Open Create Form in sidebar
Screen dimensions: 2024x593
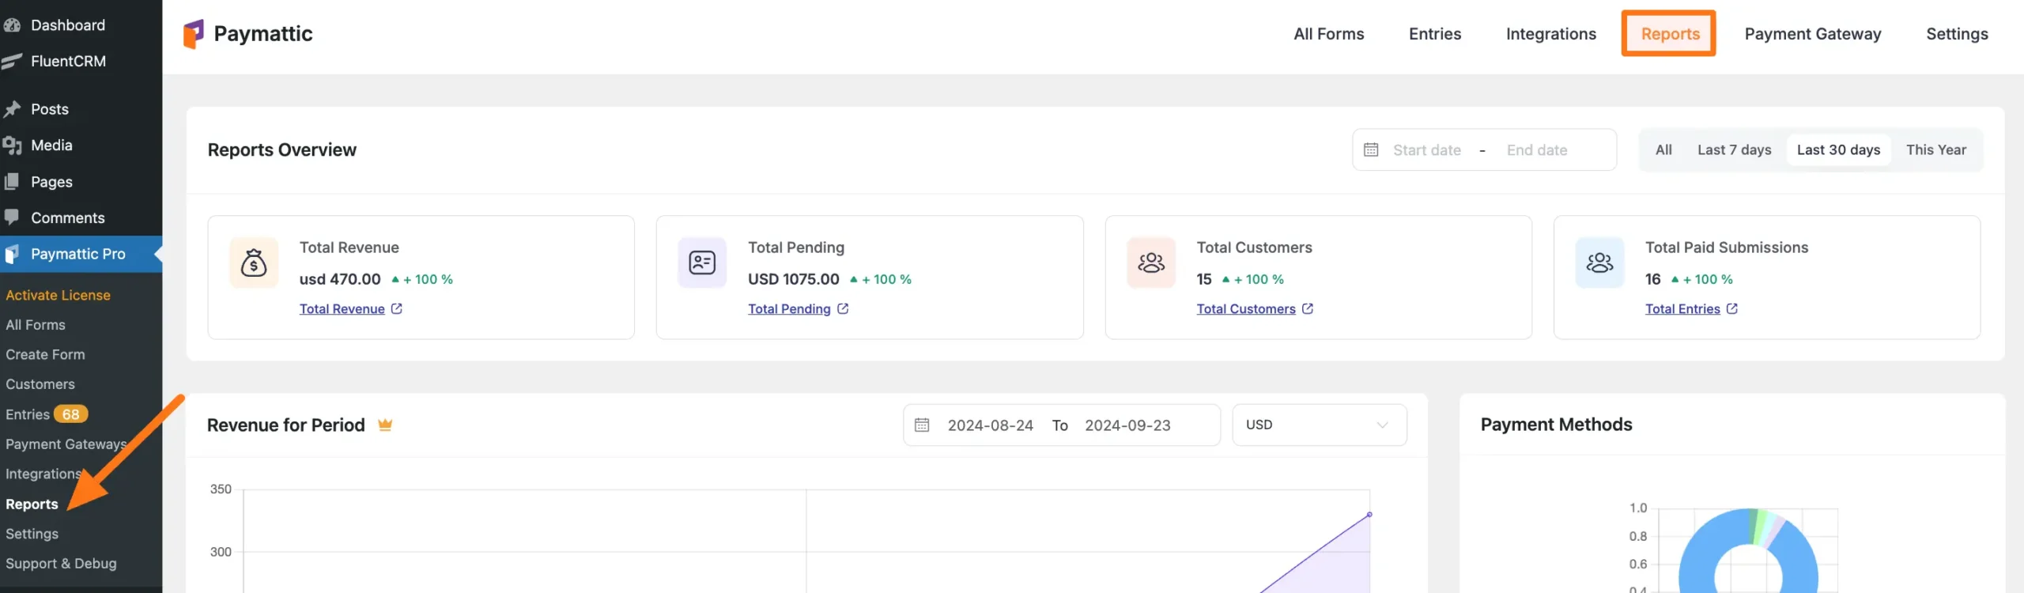(x=45, y=355)
